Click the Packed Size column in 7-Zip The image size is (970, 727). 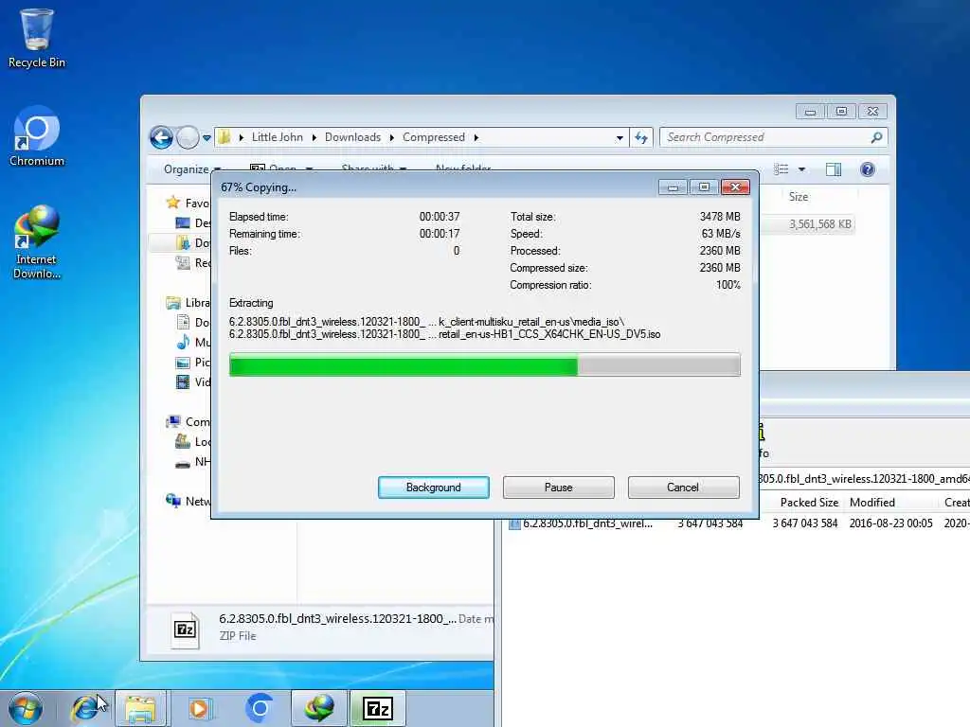point(809,502)
